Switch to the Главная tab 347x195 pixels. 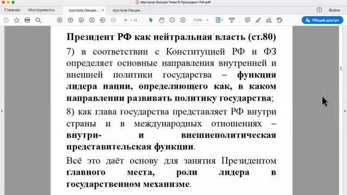click(12, 10)
